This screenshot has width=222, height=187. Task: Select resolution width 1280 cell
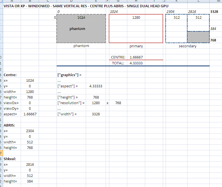[x=96, y=103]
